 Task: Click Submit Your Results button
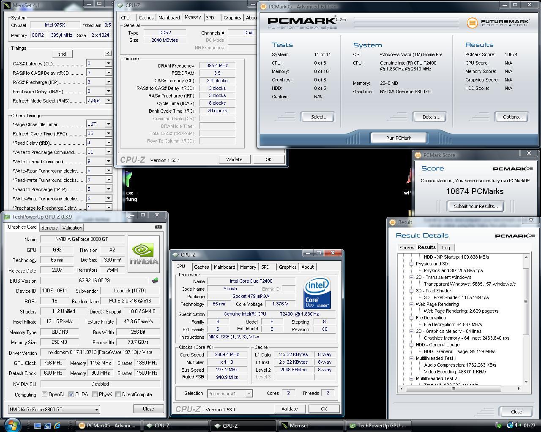(475, 206)
